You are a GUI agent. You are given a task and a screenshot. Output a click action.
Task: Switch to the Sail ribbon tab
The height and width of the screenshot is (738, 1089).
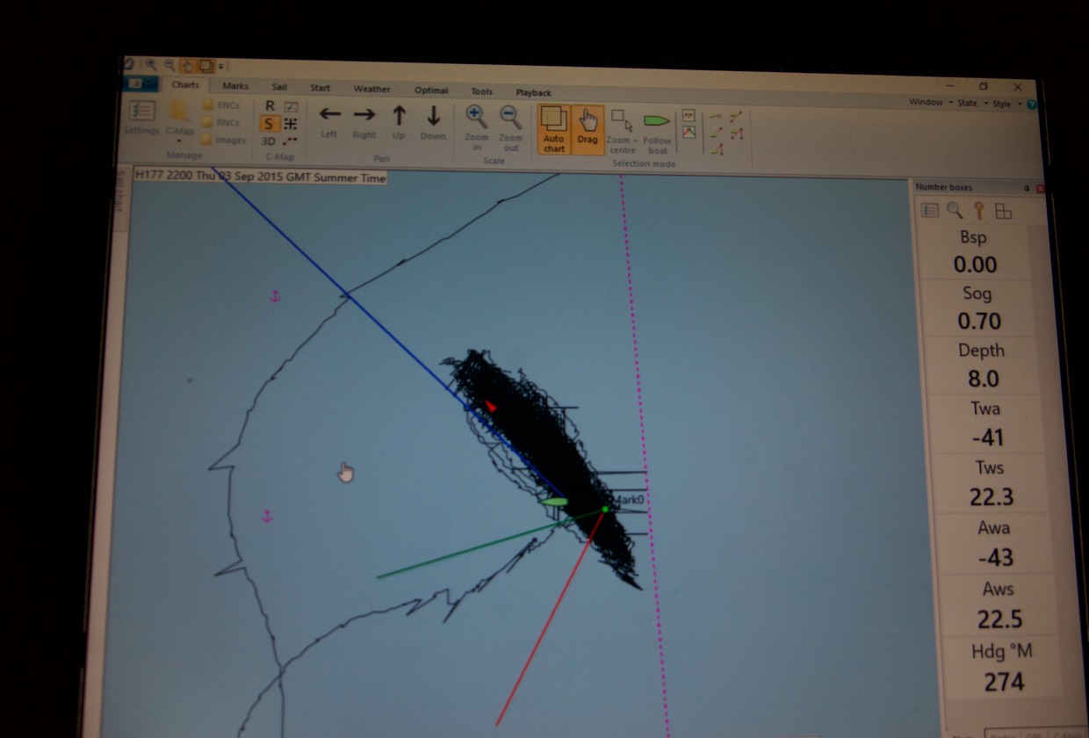(x=279, y=87)
